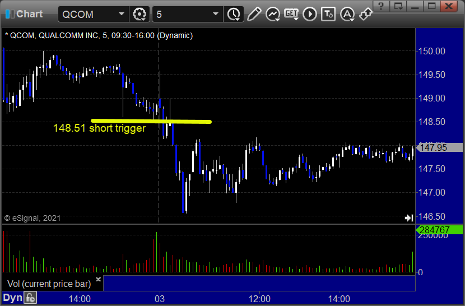Click the 147.50 price axis label

coord(432,169)
